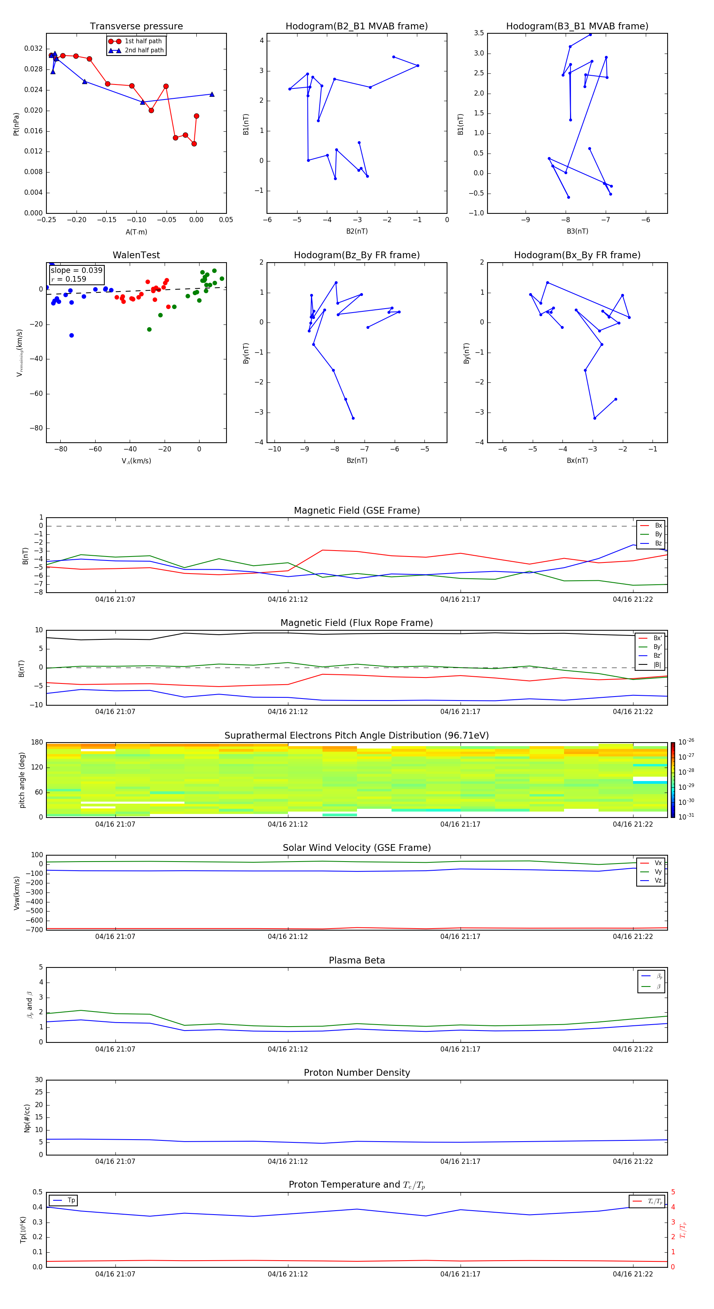
Task: Click Vy entry in solar wind legend
Action: point(651,872)
